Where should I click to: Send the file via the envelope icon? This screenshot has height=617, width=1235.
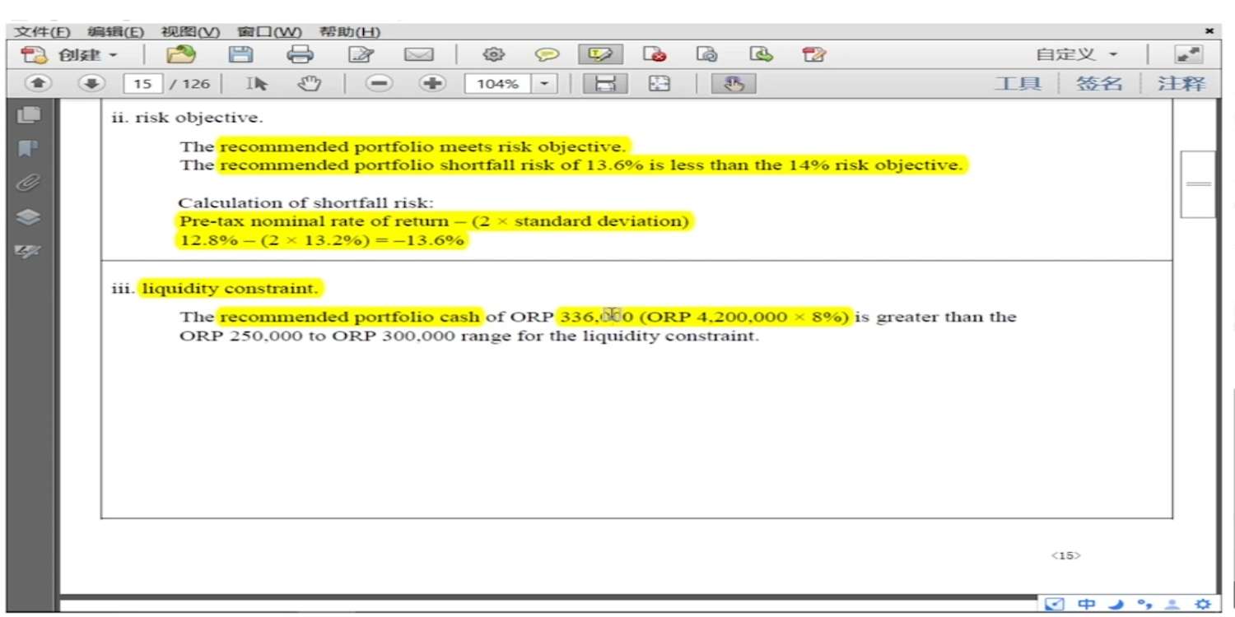tap(418, 55)
